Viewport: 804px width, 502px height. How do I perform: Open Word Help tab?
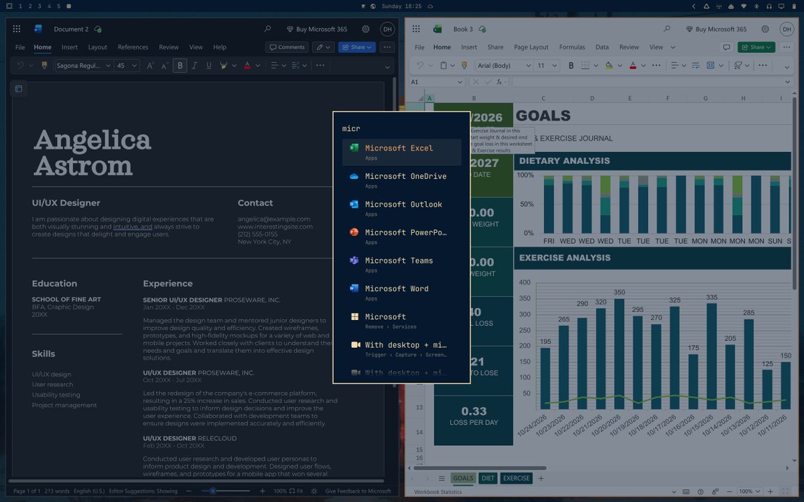click(220, 48)
